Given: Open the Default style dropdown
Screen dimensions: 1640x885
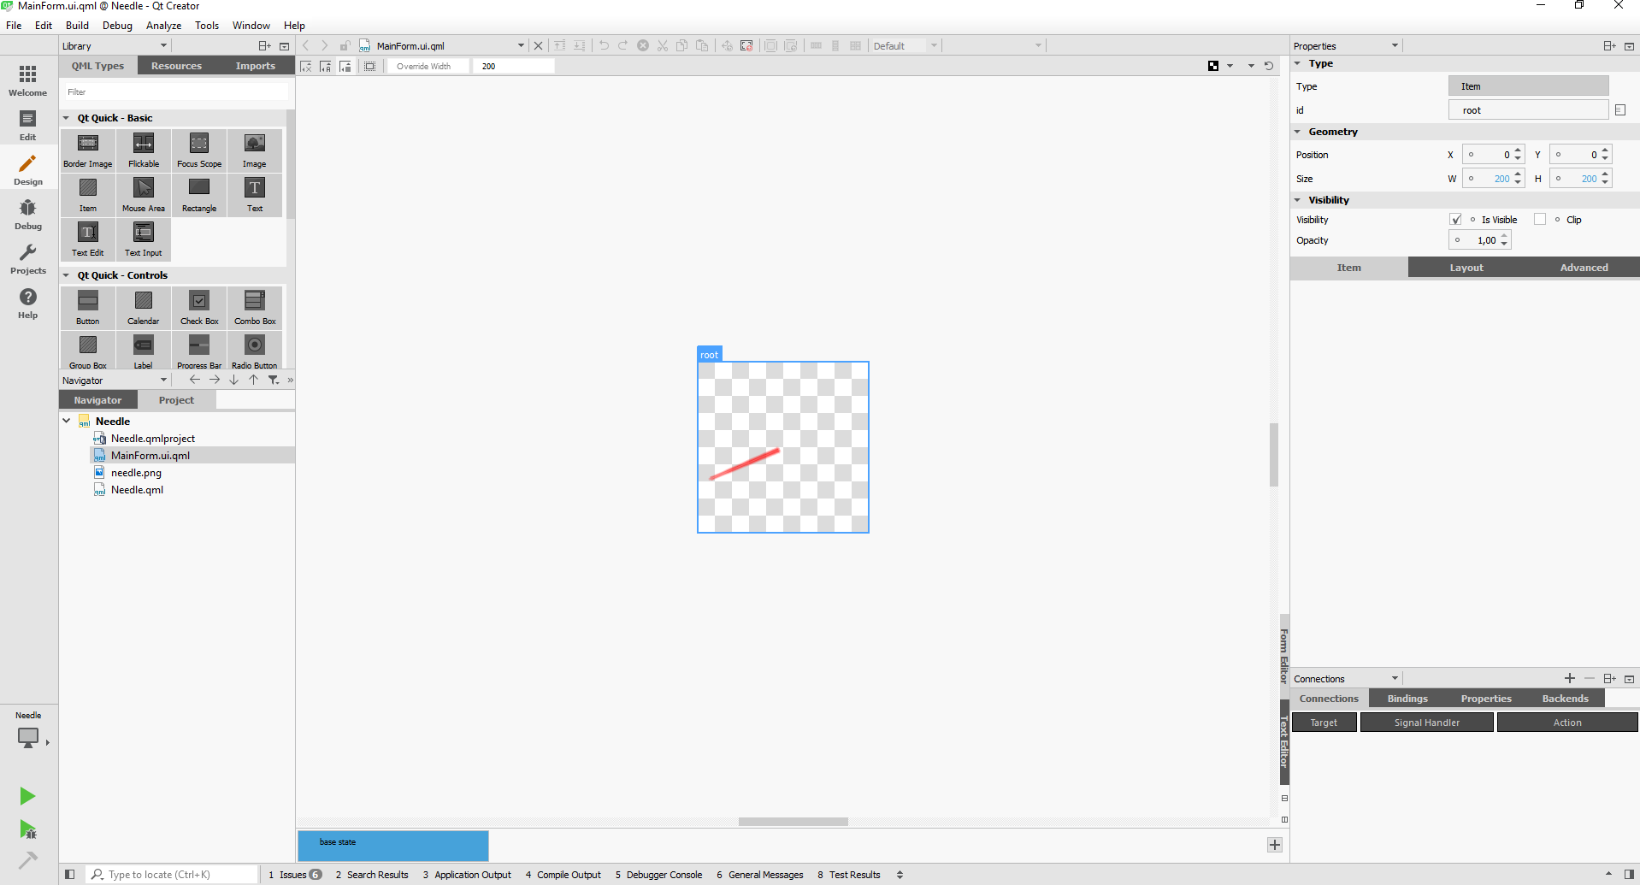Looking at the screenshot, I should coord(905,45).
